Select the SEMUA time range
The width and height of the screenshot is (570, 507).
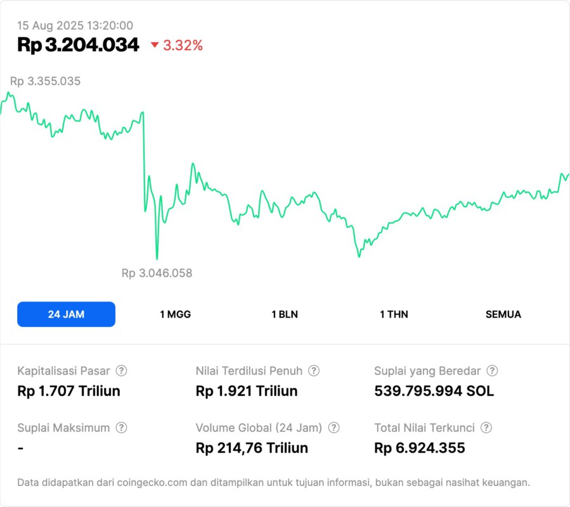[x=503, y=314]
